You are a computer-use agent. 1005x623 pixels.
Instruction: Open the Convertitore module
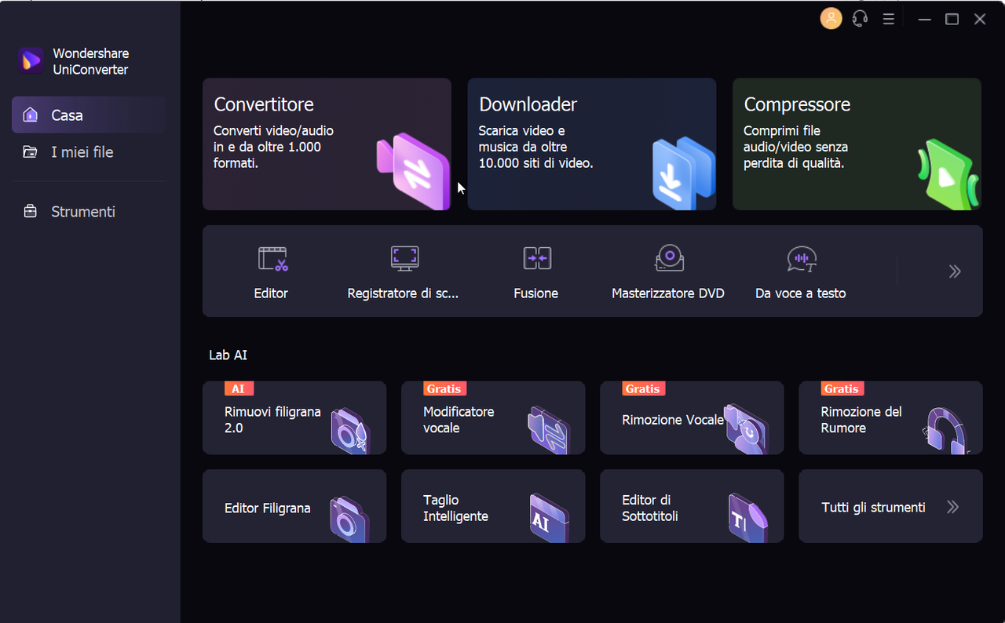[x=327, y=144]
